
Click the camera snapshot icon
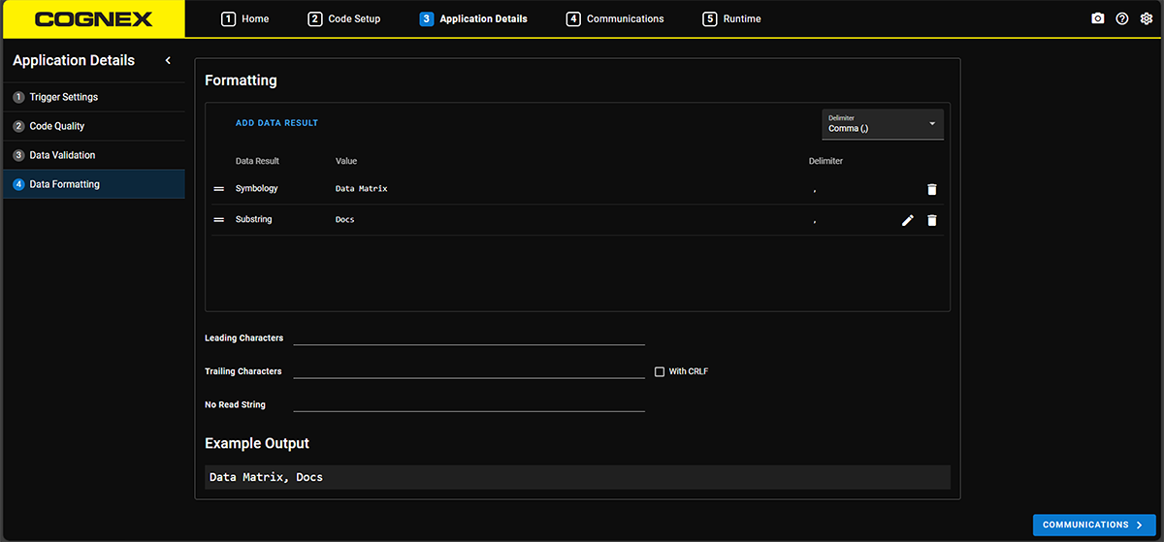click(1097, 18)
